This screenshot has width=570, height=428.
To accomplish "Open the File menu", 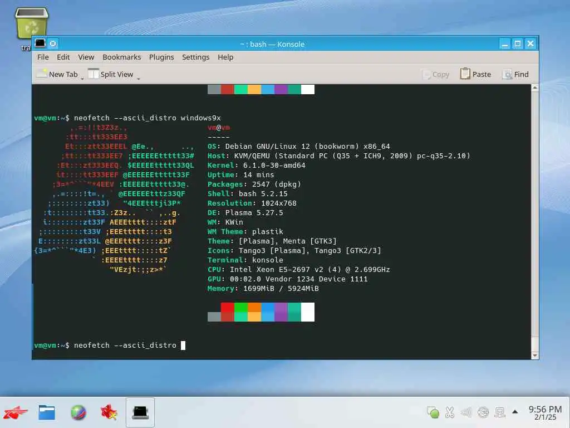I will tap(42, 57).
